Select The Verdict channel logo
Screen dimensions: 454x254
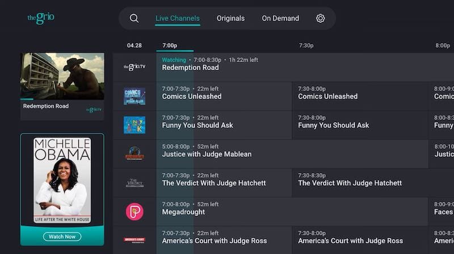pos(135,183)
